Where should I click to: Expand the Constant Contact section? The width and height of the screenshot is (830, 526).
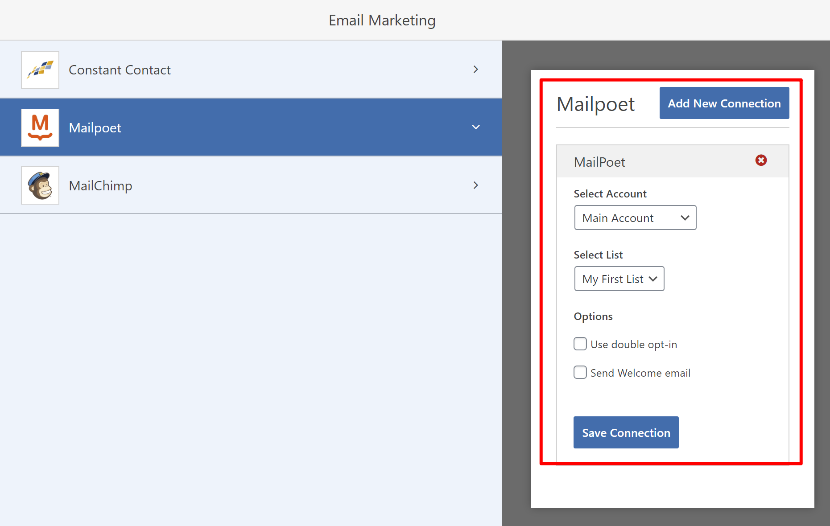coord(475,70)
